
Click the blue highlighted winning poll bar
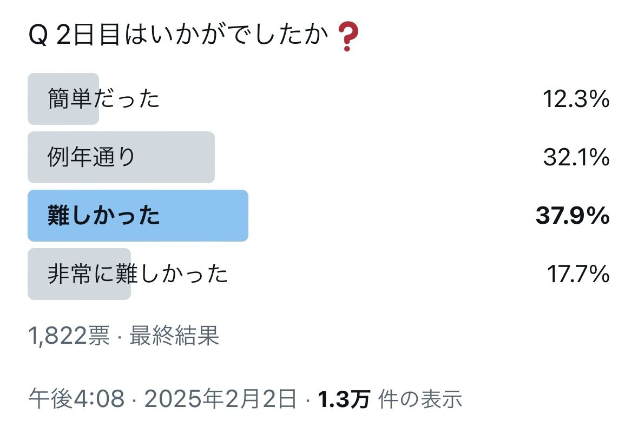coord(138,215)
